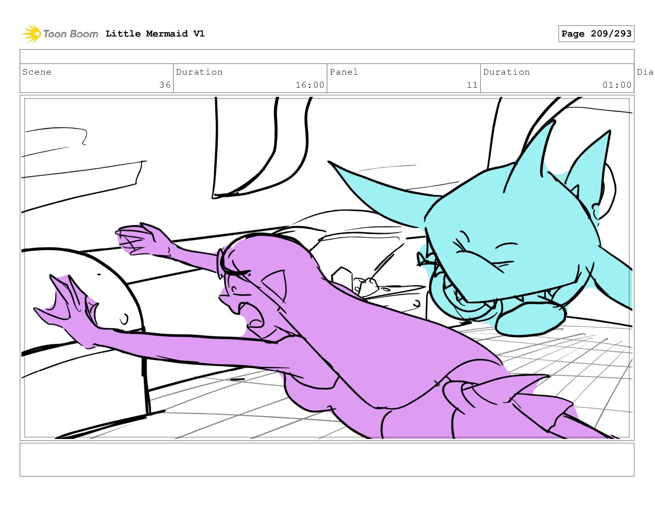Viewport: 655px width, 506px height.
Task: Click the storyboard panel drawing thumbnail
Action: coord(327,268)
